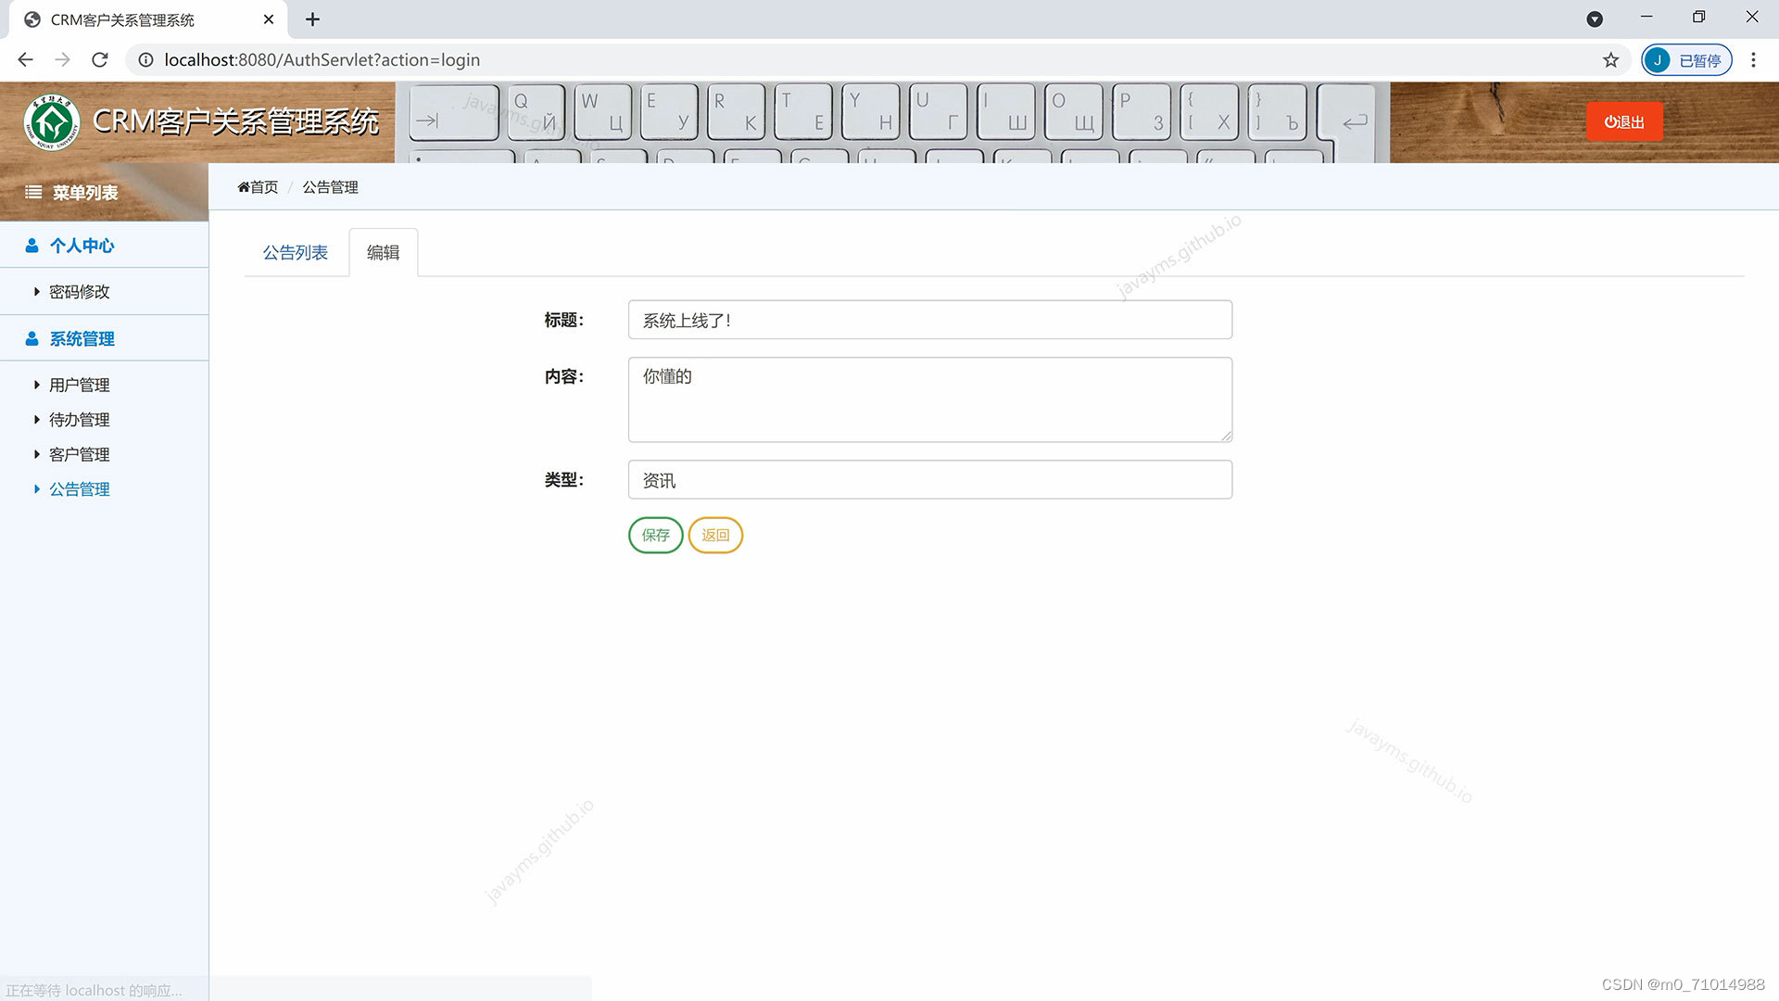The height and width of the screenshot is (1001, 1779).
Task: Focus the 标题 input field
Action: coord(930,320)
